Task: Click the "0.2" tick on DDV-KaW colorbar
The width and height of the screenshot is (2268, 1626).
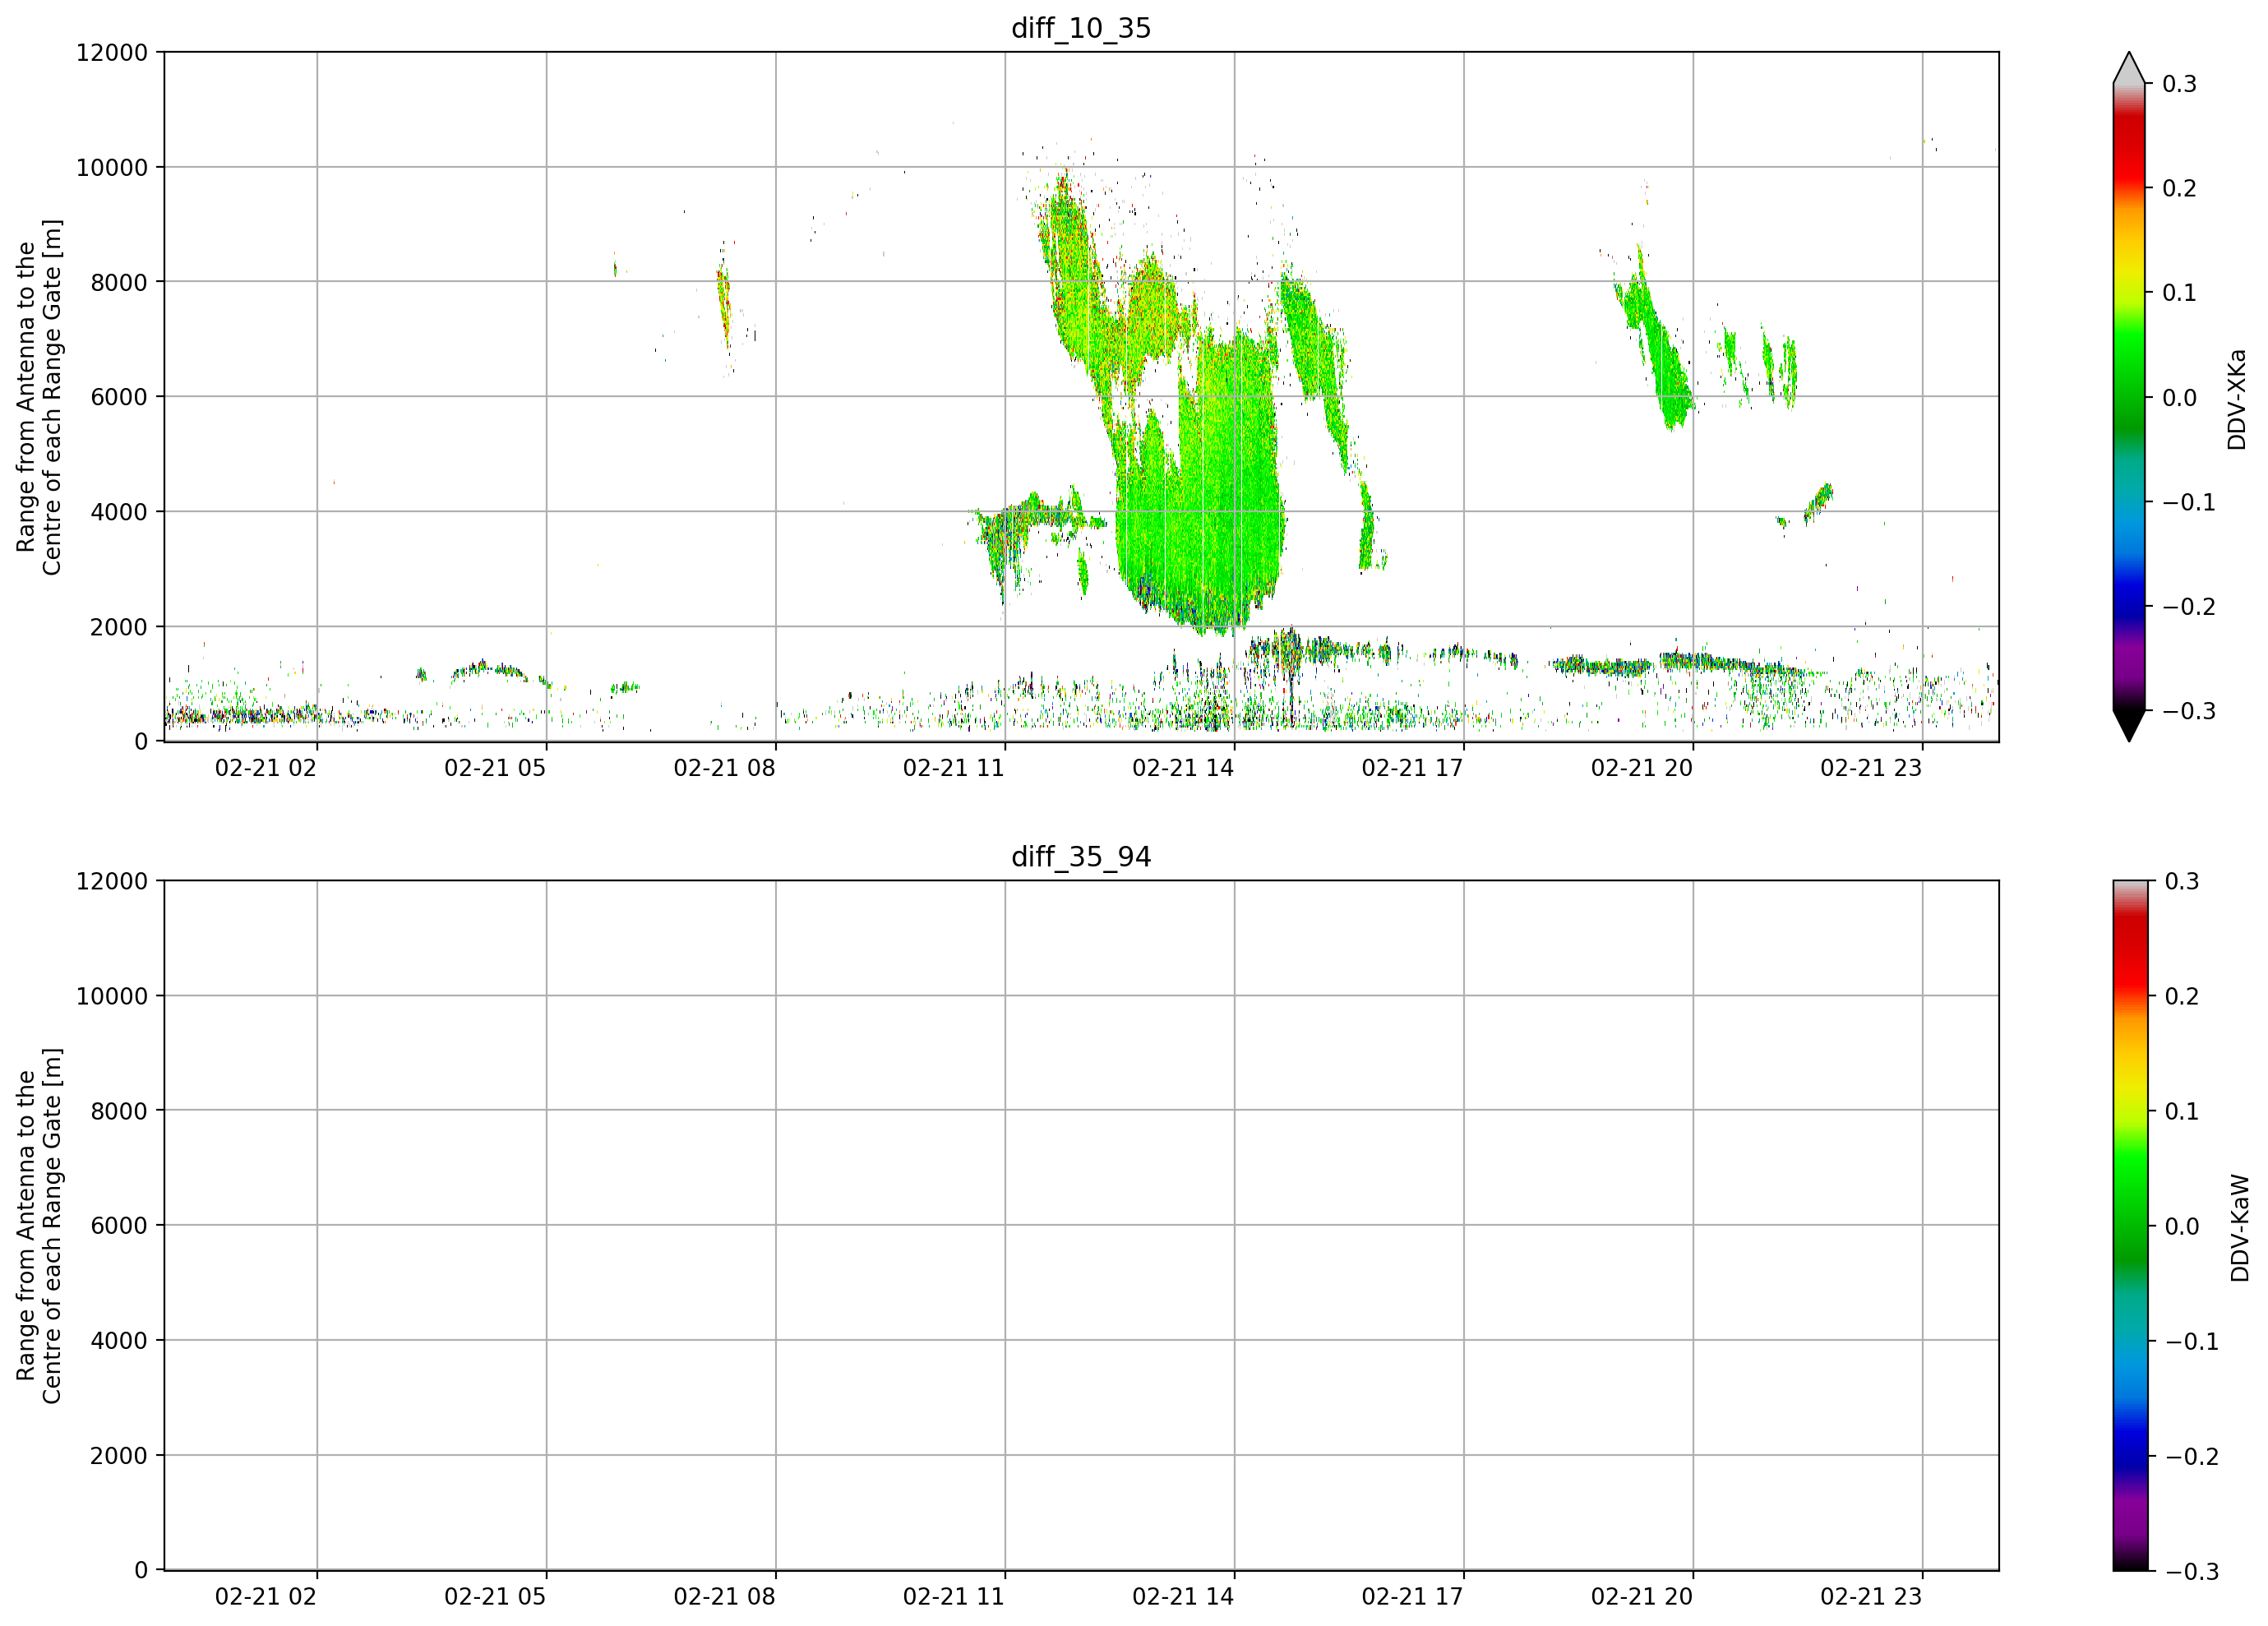Action: 2182,997
